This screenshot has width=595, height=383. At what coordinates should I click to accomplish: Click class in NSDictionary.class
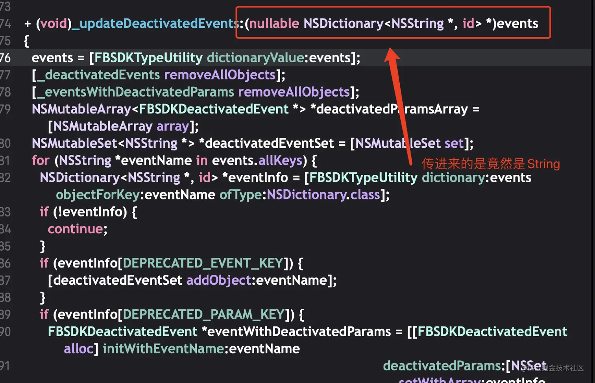click(x=365, y=194)
